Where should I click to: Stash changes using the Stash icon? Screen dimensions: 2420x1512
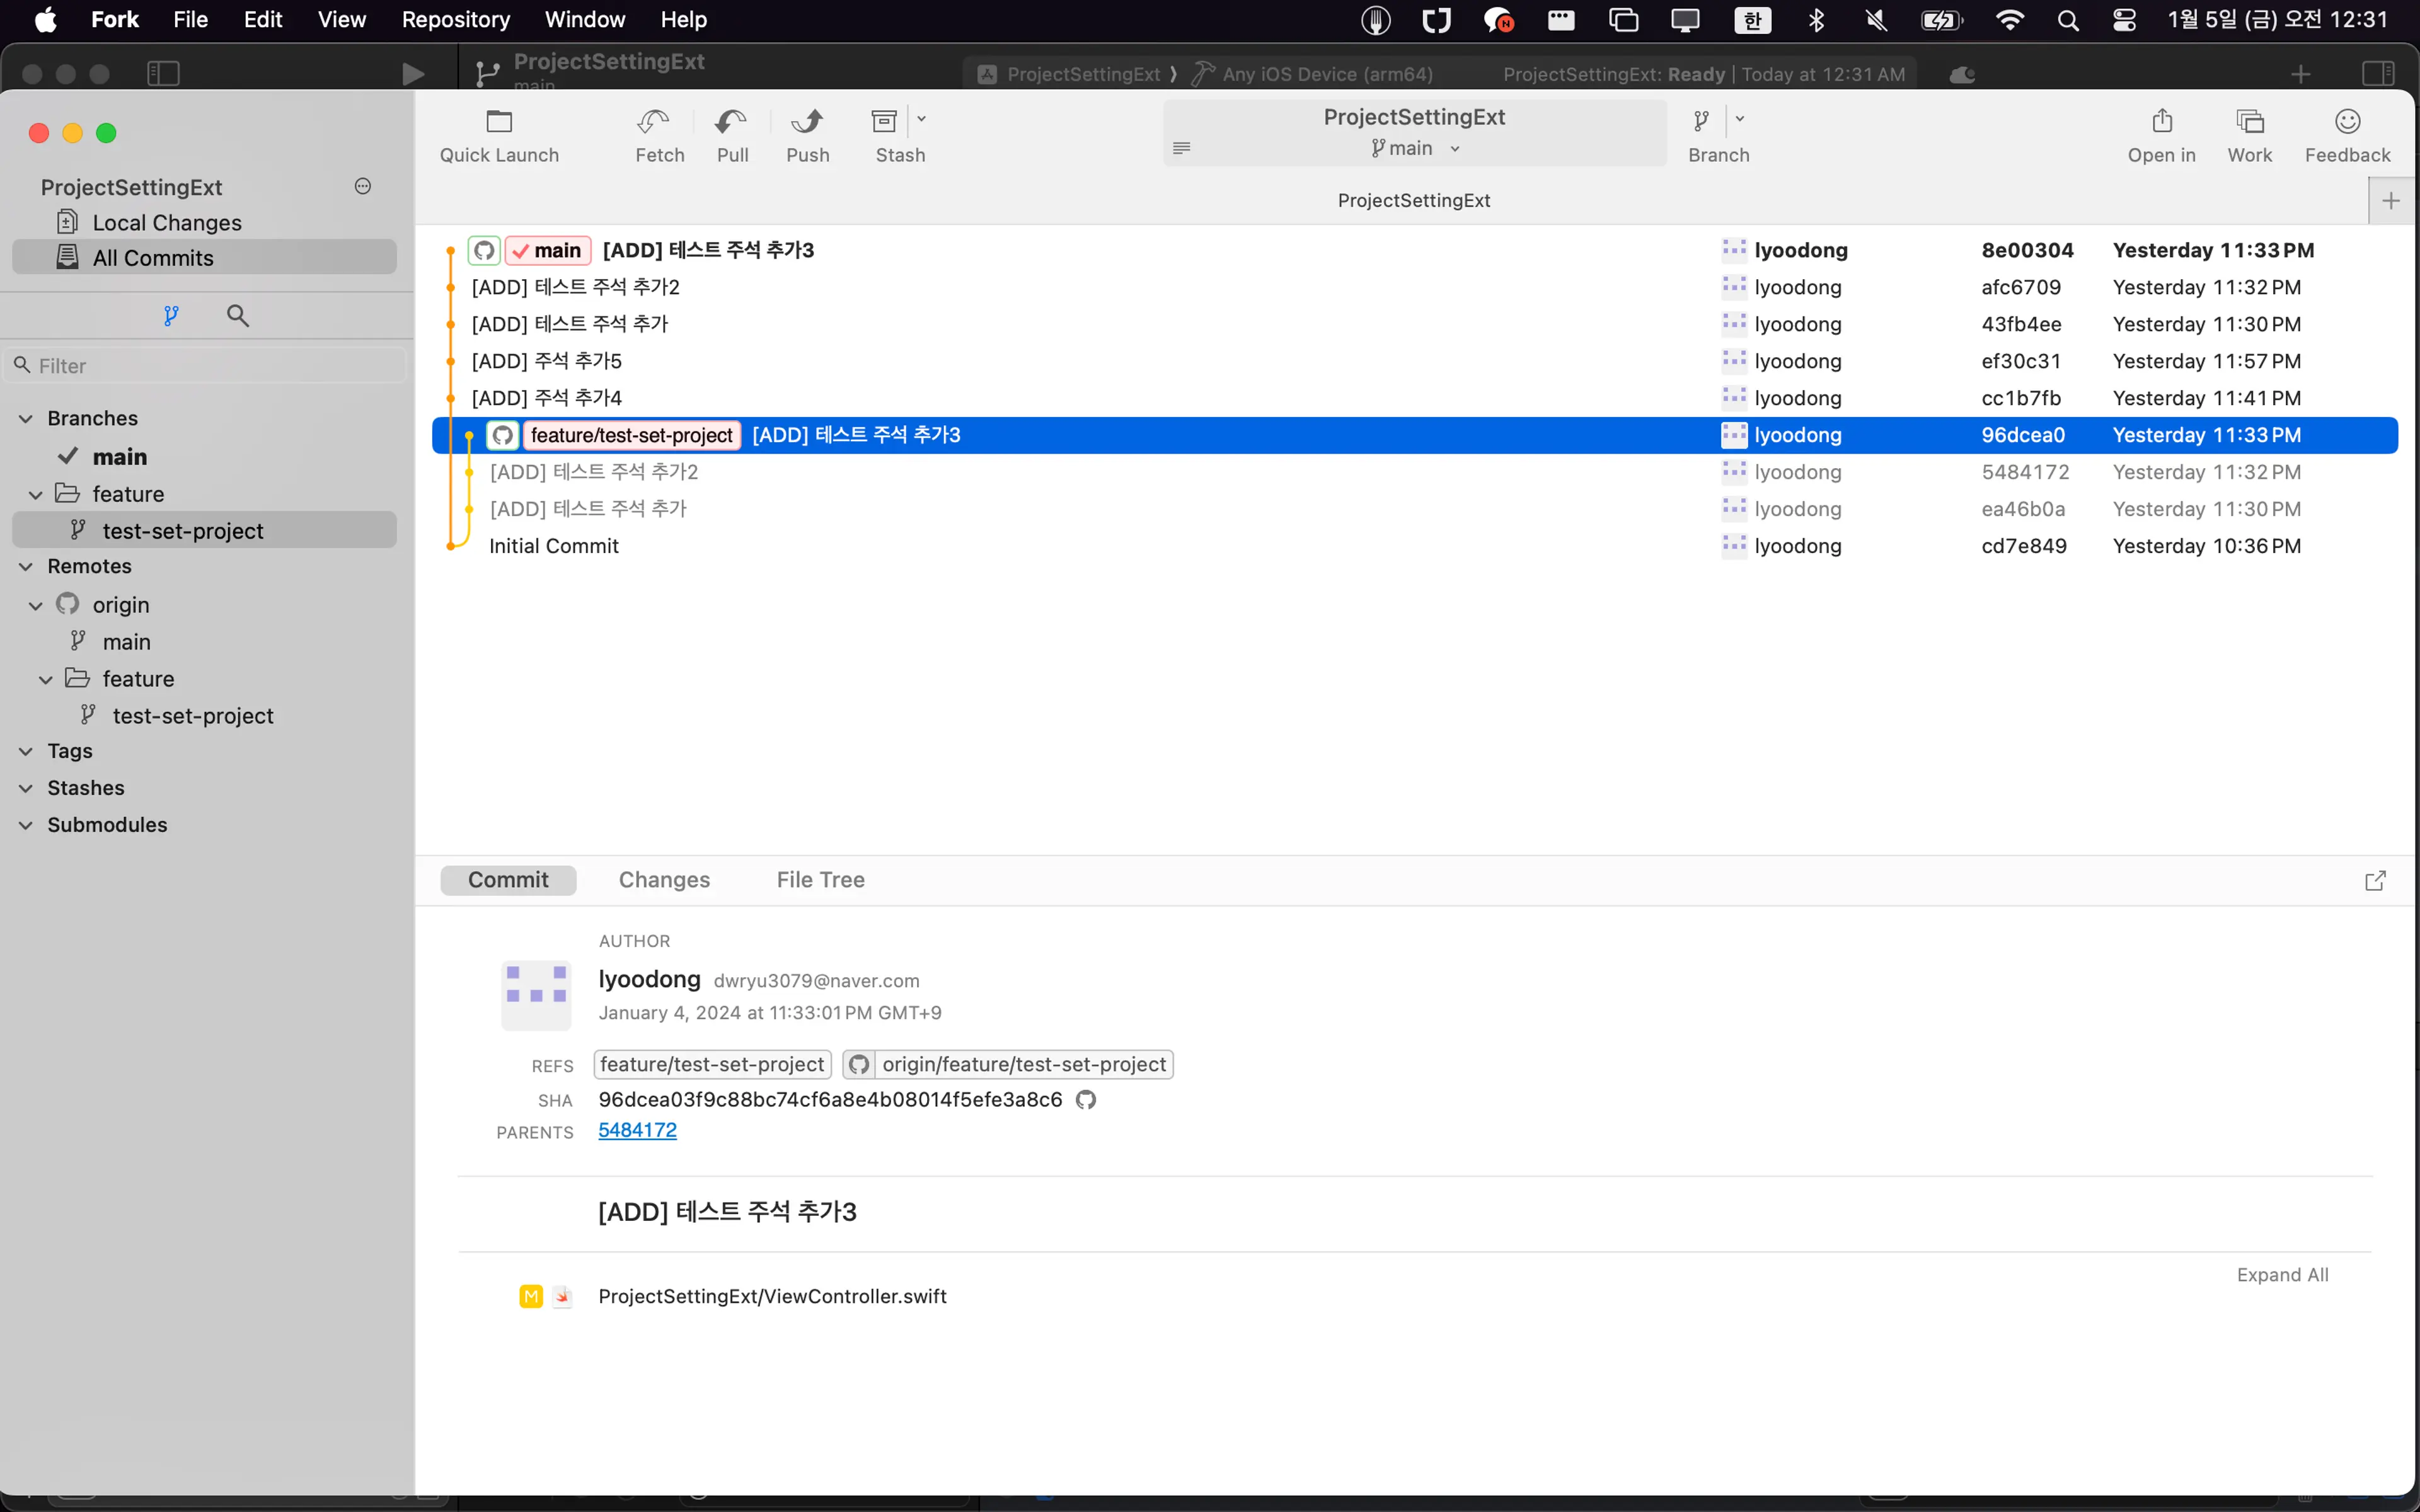click(885, 122)
